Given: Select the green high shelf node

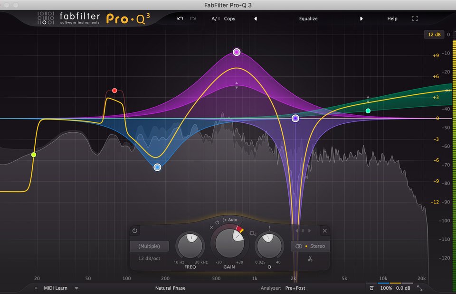Looking at the screenshot, I should [x=368, y=110].
